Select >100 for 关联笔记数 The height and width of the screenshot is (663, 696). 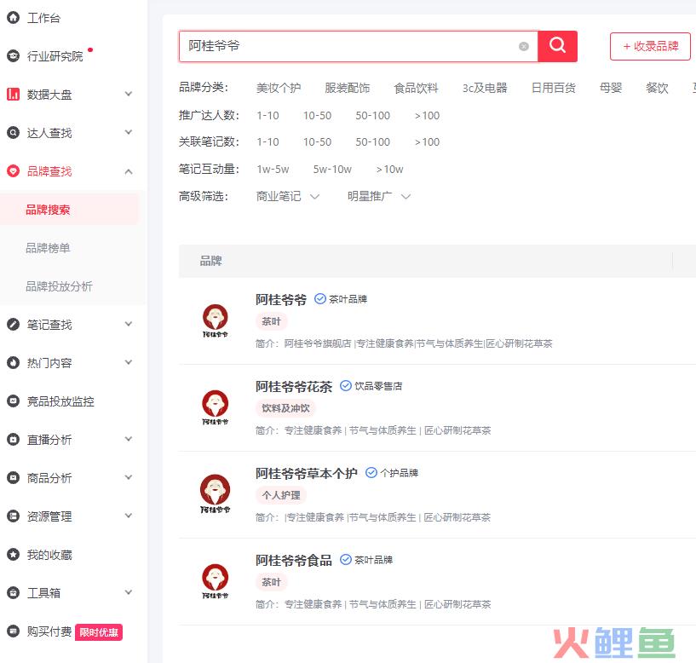[427, 142]
